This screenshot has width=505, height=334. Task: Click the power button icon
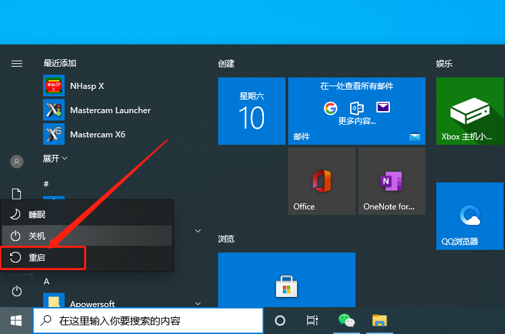pos(17,291)
